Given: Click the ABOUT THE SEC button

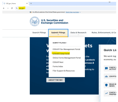Looking at the screenshot, I should pyautogui.click(x=55, y=80).
